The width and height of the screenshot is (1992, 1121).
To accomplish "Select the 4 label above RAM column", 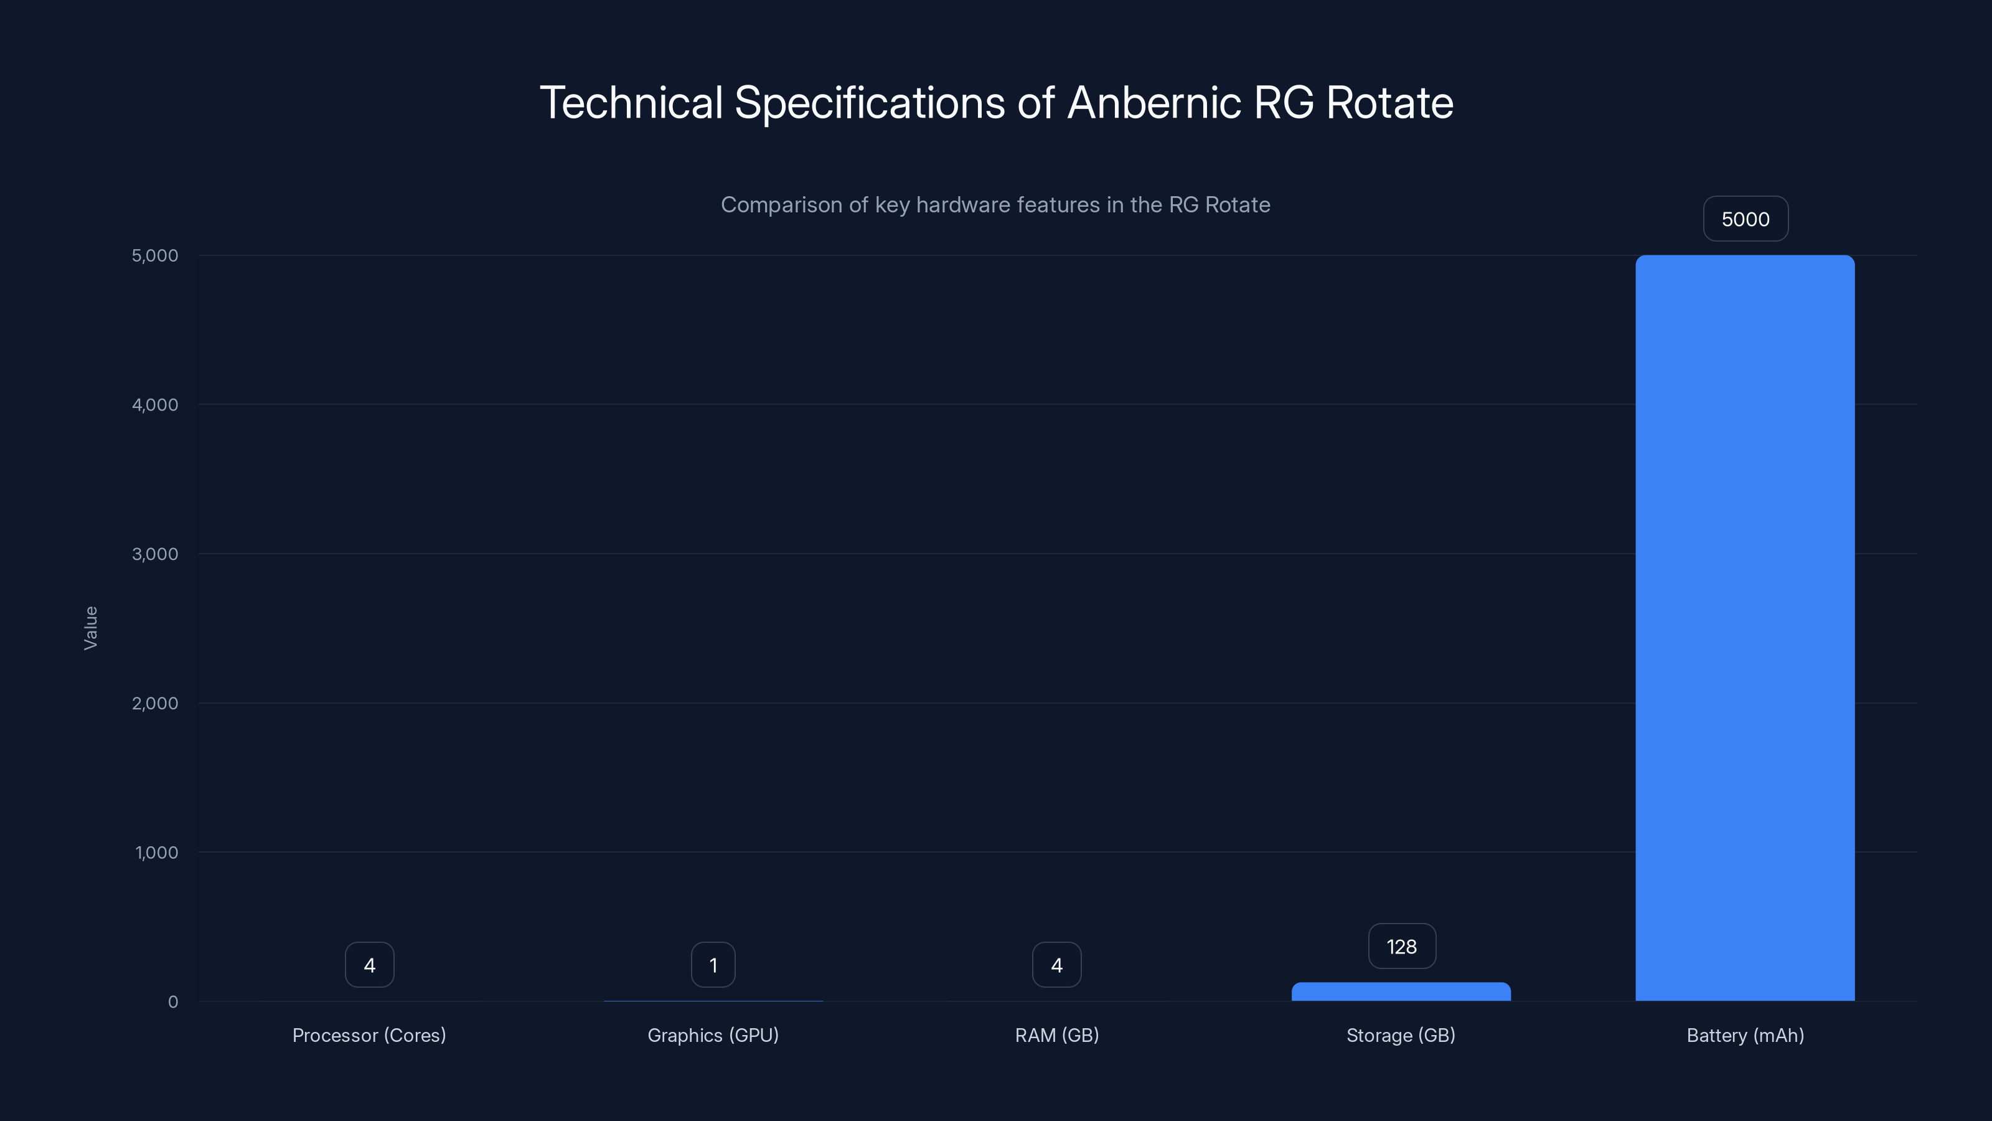I will (1056, 964).
